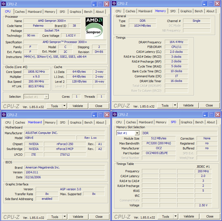Click the Module Size value 512 MBytes
Image resolution: width=222 pixels, height=221 pixels.
point(159,138)
